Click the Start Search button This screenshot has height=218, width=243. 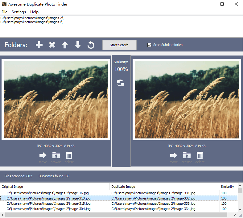(119, 45)
